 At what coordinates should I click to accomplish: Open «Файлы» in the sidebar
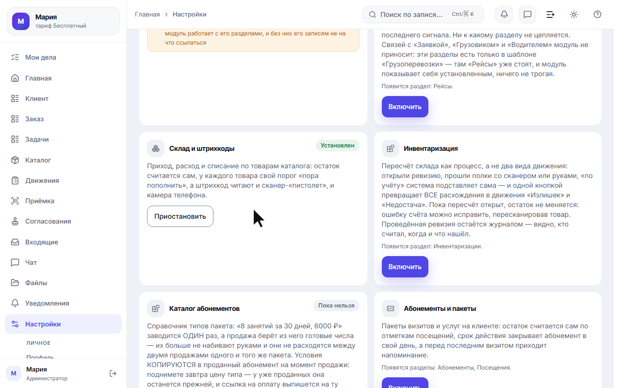click(63, 283)
